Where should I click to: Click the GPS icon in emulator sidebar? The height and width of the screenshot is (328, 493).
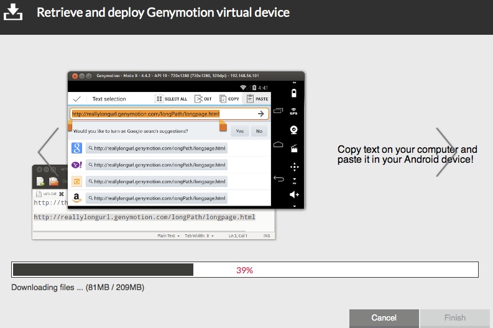coord(294,112)
